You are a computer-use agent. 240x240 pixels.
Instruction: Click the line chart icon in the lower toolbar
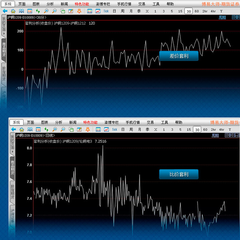click(x=106, y=129)
